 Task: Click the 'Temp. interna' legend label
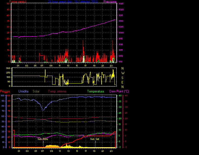57,91
